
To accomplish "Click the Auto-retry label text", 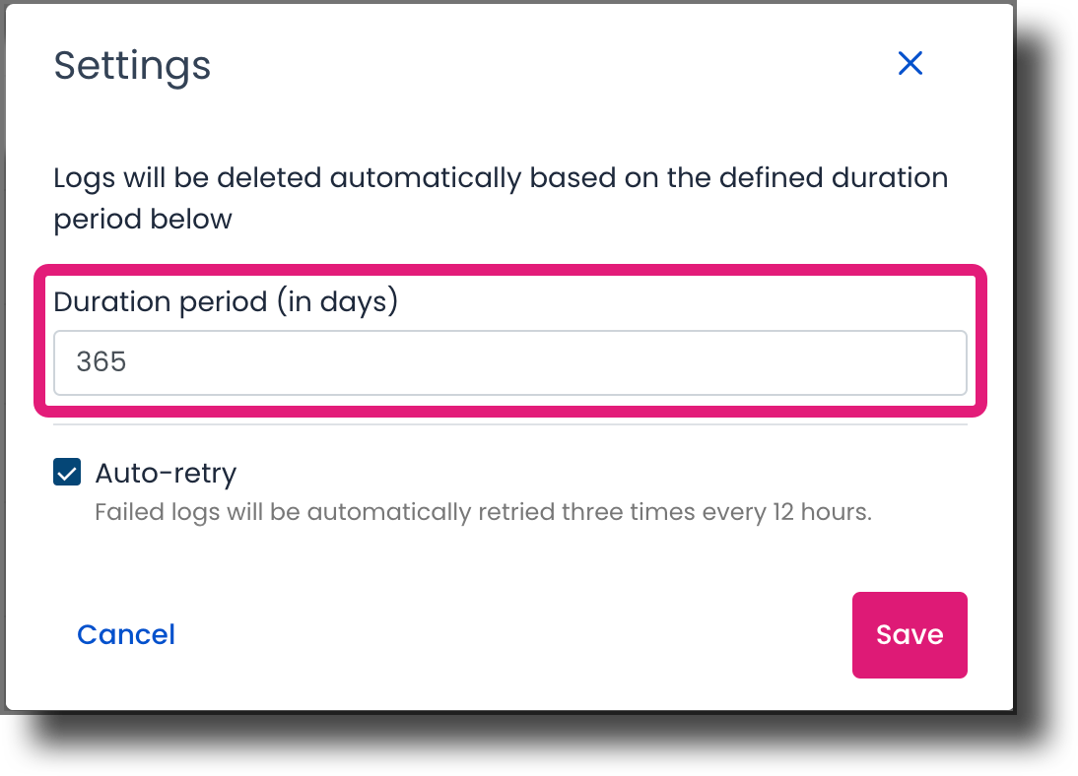I will [166, 473].
